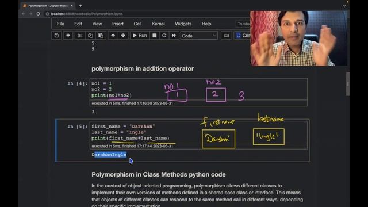View site information icon in the address bar
368x207 pixels.
(47, 14)
